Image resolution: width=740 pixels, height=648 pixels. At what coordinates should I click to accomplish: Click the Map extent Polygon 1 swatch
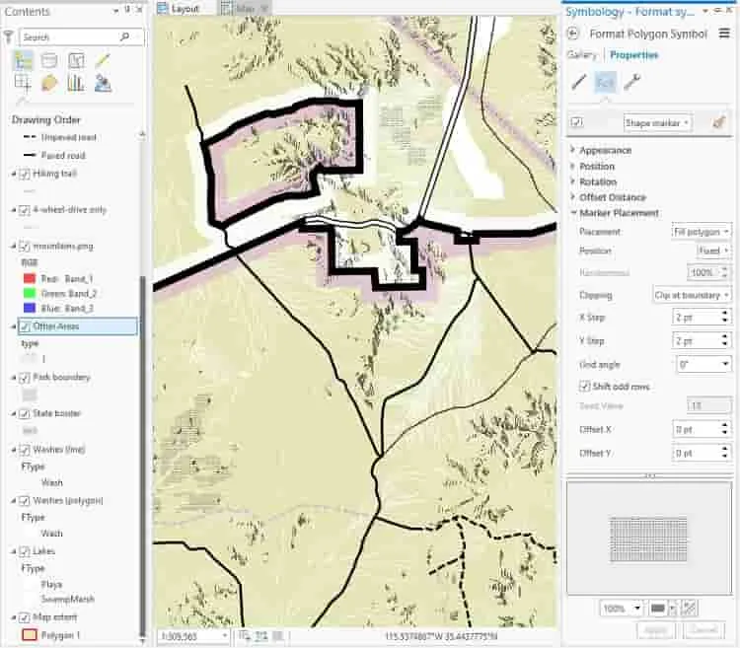30,635
